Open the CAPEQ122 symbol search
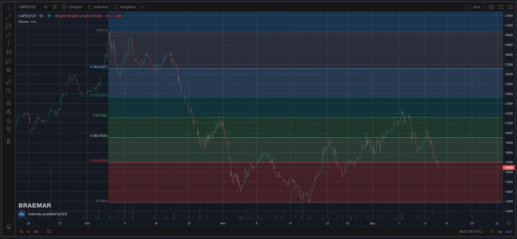Viewport: 517px width, 239px height. [x=27, y=7]
